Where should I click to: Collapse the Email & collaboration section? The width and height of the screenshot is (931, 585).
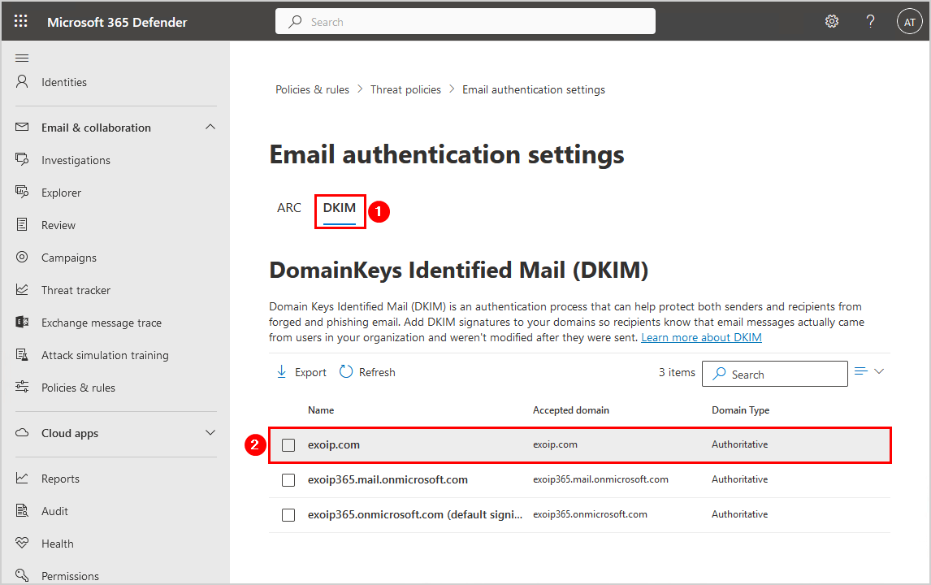point(210,127)
